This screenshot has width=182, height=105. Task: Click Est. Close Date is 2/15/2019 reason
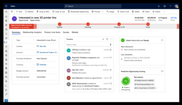click(145, 88)
